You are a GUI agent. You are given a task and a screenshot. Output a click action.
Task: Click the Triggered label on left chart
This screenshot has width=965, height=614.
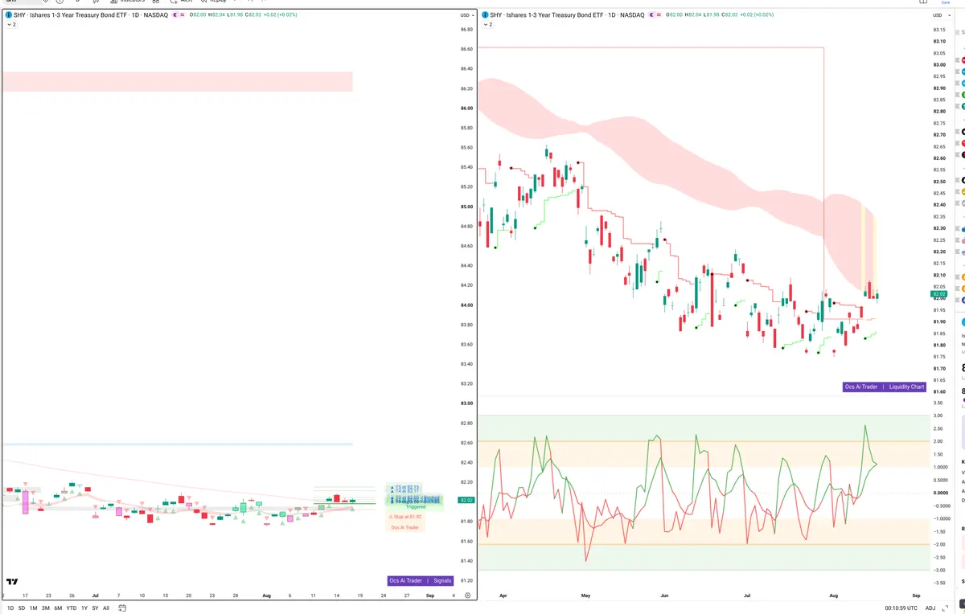(416, 507)
